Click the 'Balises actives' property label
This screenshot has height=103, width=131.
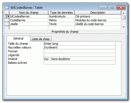pyautogui.click(x=17, y=63)
